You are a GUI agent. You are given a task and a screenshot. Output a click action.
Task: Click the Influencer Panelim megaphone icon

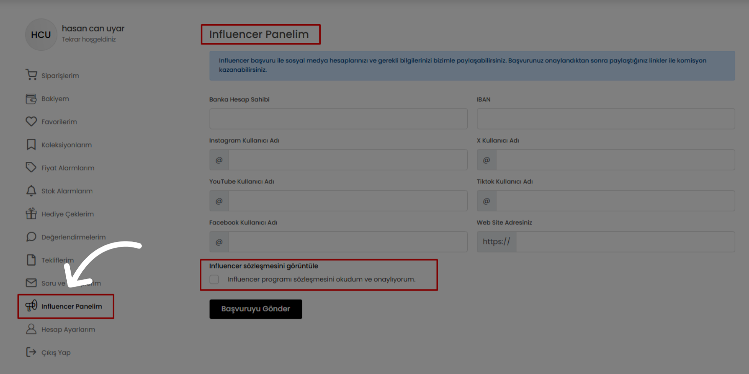31,306
